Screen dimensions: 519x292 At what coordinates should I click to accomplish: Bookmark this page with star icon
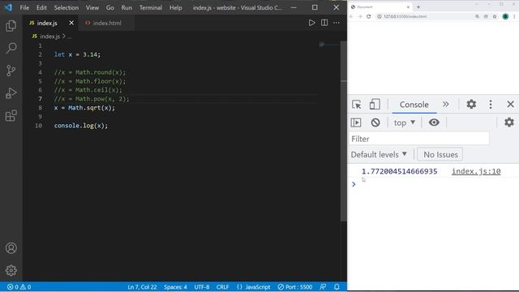pos(495,16)
